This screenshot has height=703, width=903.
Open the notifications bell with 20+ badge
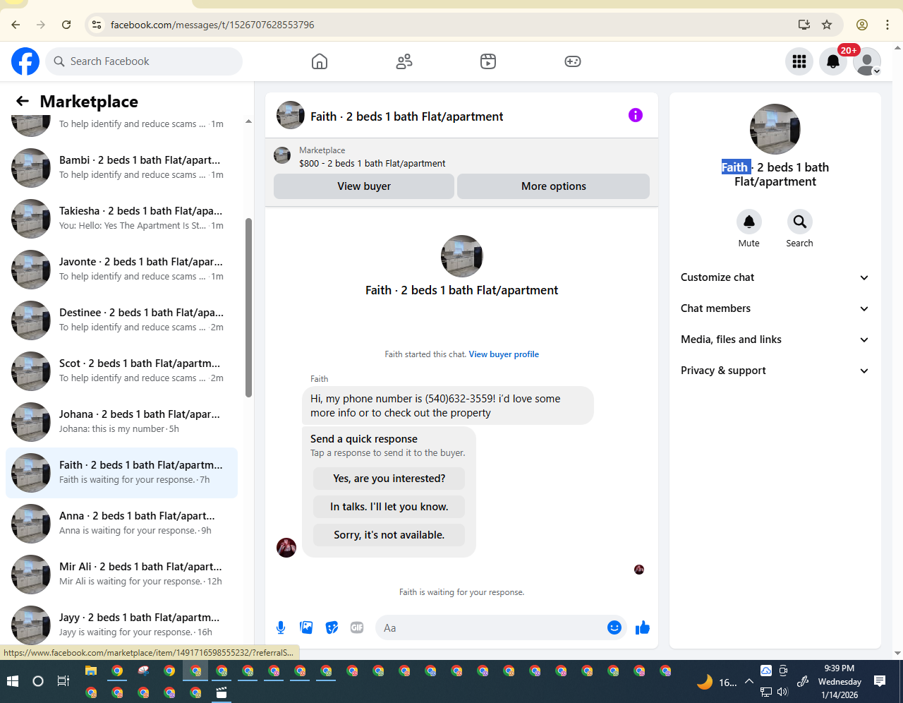833,61
